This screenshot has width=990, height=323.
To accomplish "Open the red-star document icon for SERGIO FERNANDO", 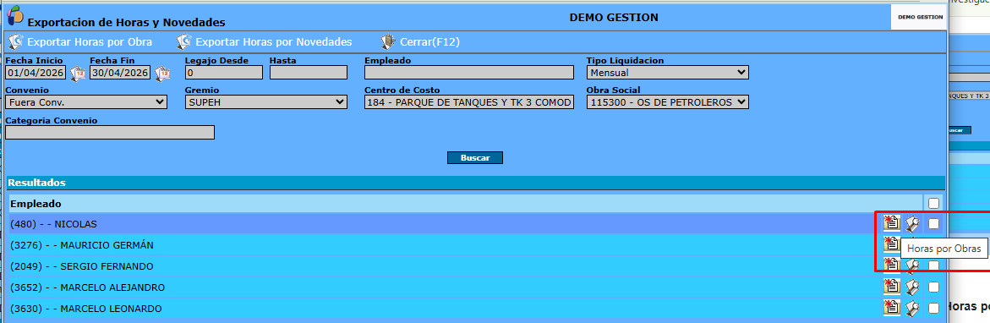I will tap(891, 266).
